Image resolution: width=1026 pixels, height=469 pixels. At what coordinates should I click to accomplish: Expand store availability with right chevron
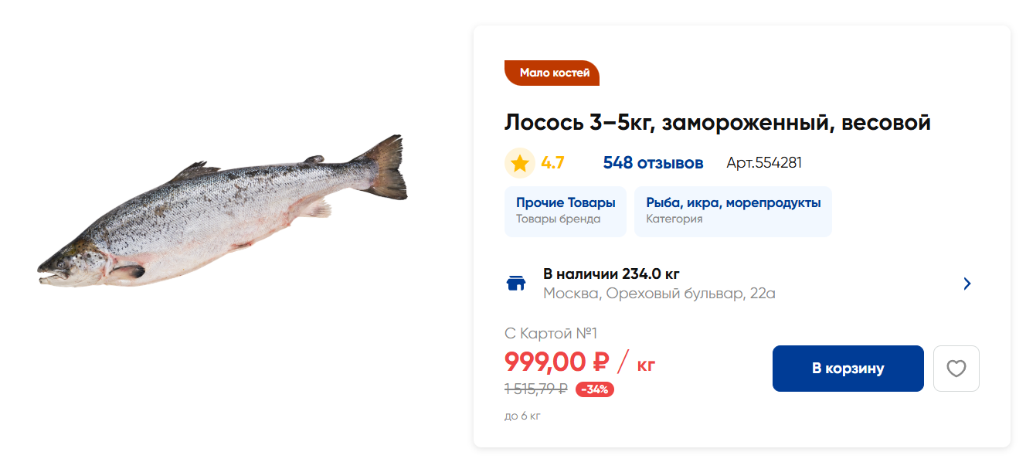pos(967,284)
